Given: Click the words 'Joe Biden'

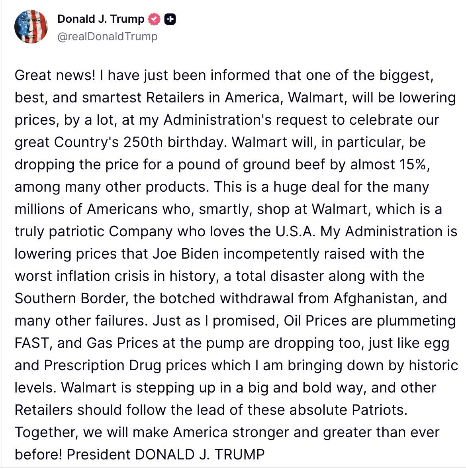Looking at the screenshot, I should 186,254.
